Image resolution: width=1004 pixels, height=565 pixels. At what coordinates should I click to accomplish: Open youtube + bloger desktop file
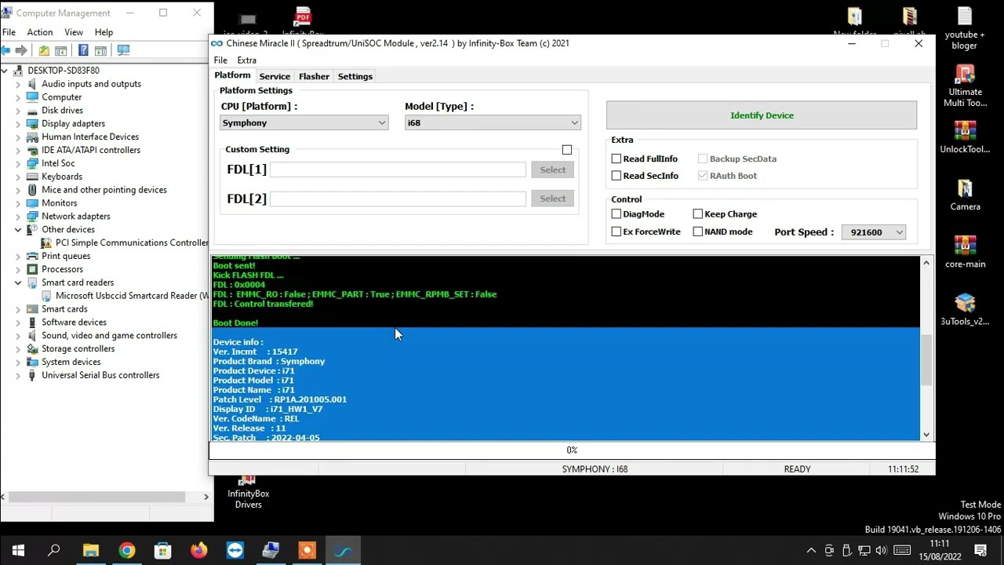pos(965,28)
